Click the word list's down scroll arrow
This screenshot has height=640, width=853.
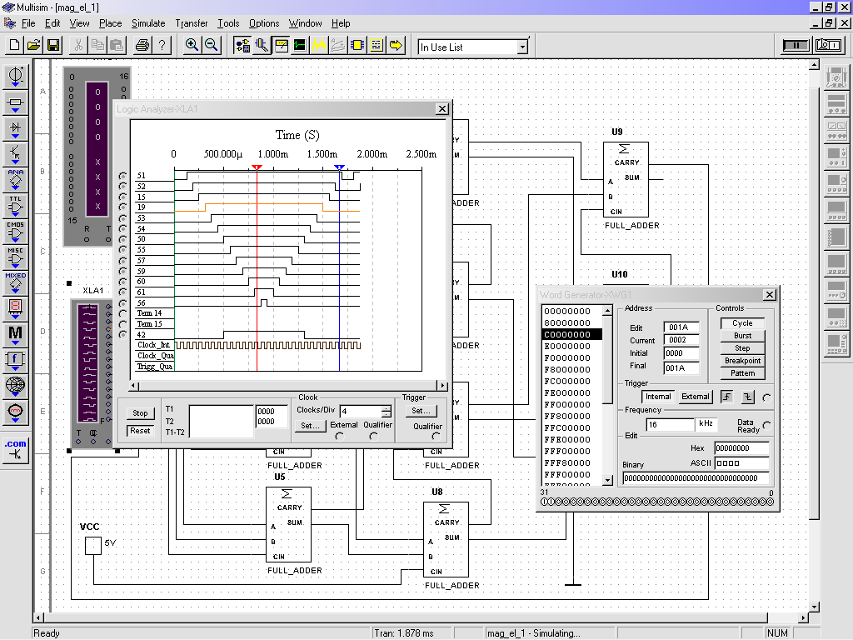click(607, 481)
